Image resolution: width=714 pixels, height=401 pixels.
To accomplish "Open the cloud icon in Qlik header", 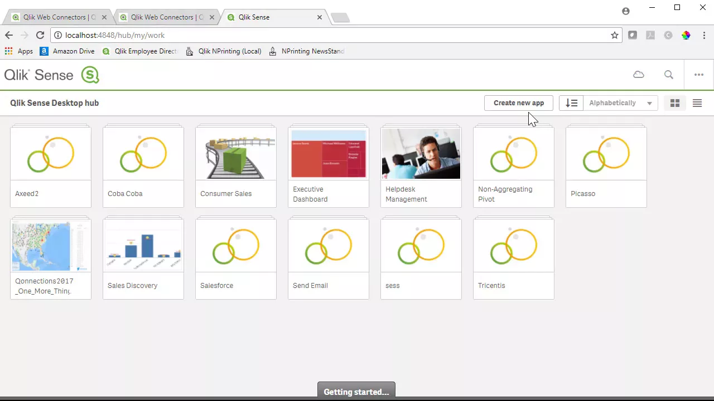I will pos(639,75).
